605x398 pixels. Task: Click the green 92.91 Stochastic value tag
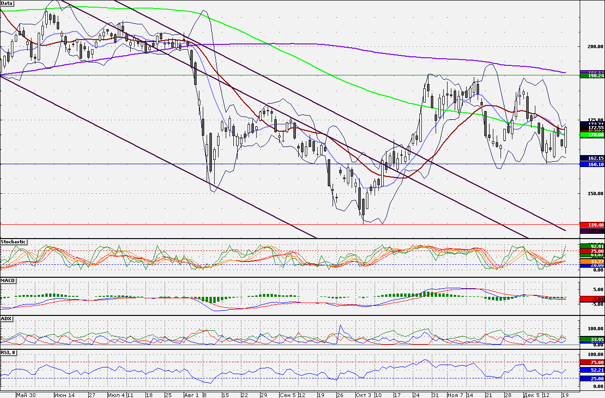tap(592, 247)
